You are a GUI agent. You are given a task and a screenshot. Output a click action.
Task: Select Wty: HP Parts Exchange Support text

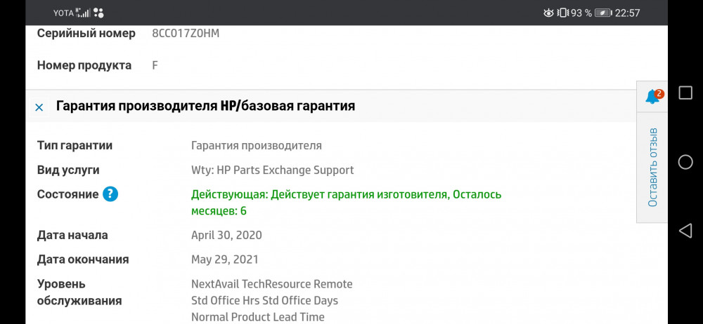273,170
